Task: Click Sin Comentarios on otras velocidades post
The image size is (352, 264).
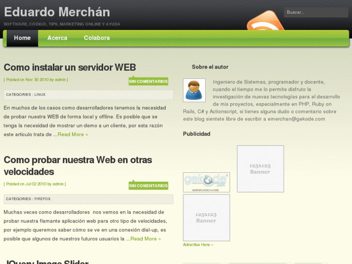Action: [148, 186]
